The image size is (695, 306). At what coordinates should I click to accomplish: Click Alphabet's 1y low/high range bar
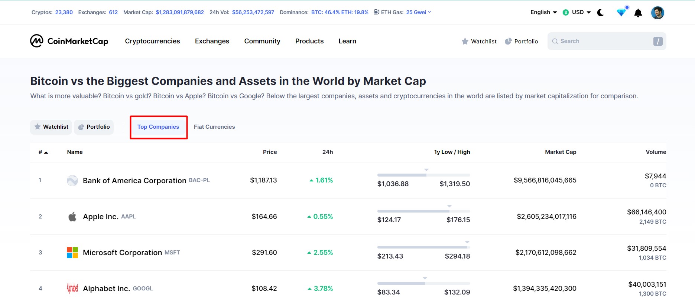(424, 283)
